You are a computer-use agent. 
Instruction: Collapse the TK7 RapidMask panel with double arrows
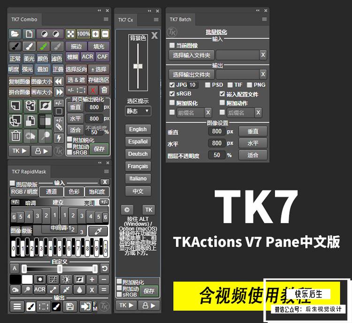99,162
